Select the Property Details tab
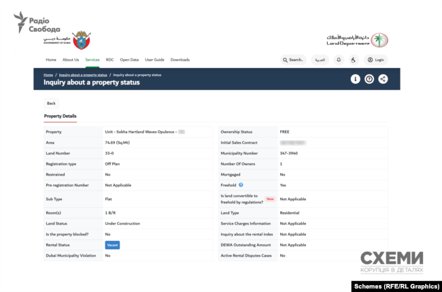Image resolution: width=442 pixels, height=292 pixels. coord(61,116)
